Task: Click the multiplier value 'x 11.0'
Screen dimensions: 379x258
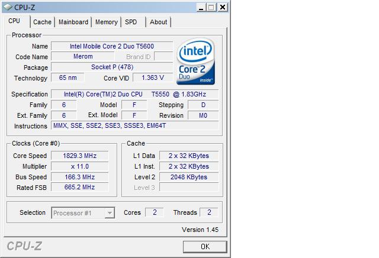Action: (80, 166)
